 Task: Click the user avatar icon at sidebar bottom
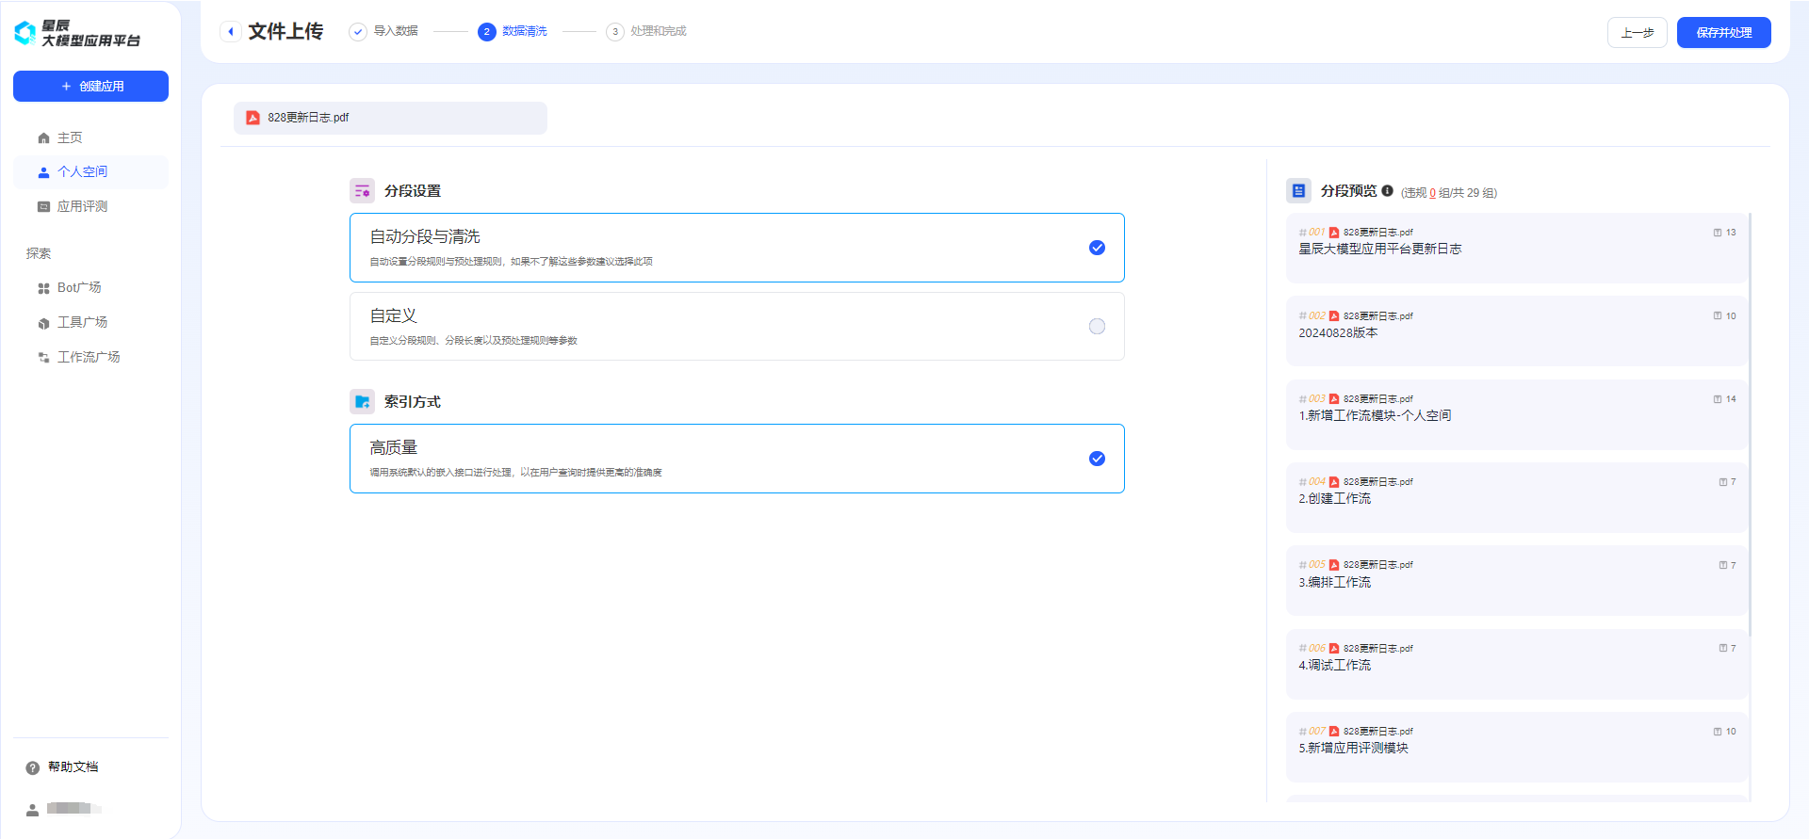(x=33, y=810)
